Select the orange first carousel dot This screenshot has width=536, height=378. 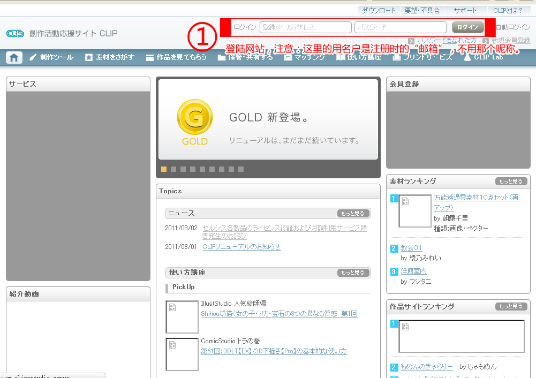click(164, 169)
